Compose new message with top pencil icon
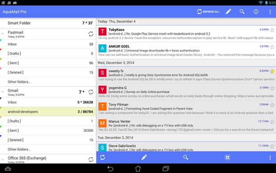This screenshot has height=173, width=276. point(228,12)
